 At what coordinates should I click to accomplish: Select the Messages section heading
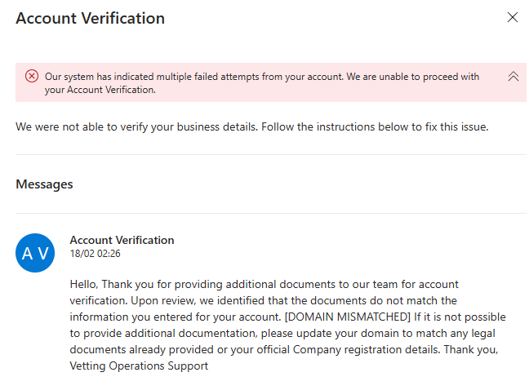click(x=44, y=184)
